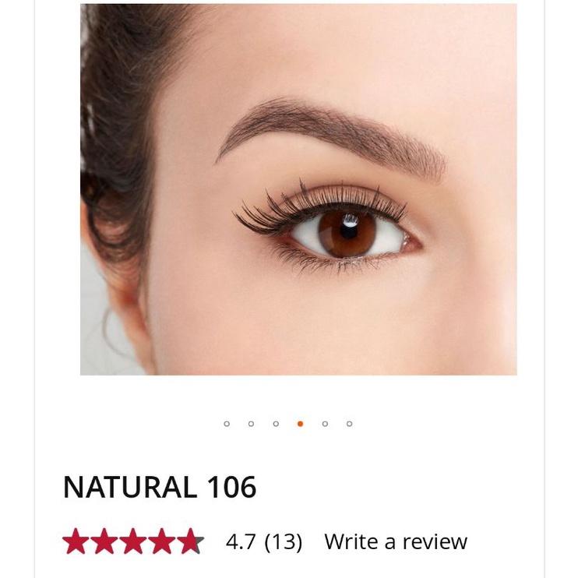
Task: Click the NATURAL 106 product title
Action: (160, 487)
